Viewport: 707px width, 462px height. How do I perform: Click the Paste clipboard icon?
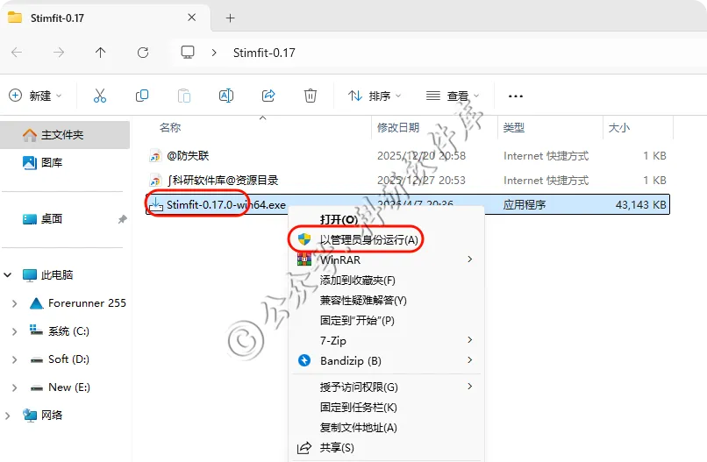pyautogui.click(x=184, y=96)
